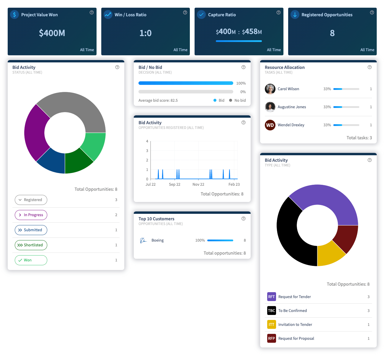Click the Boeing customer name link
385x359 pixels.
(x=157, y=240)
